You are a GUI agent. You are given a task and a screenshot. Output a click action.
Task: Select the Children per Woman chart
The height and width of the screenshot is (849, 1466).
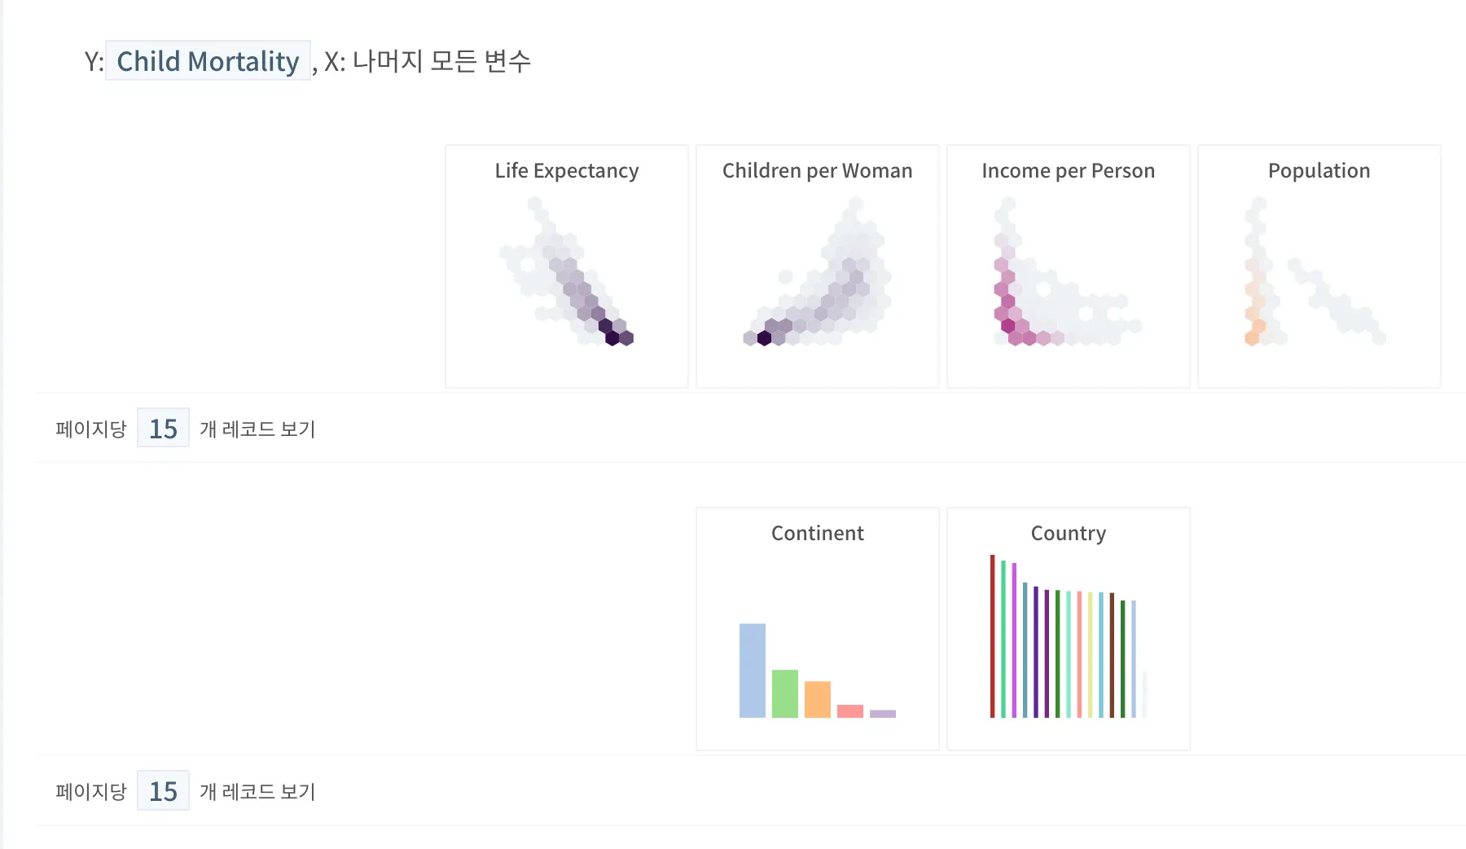click(x=818, y=266)
